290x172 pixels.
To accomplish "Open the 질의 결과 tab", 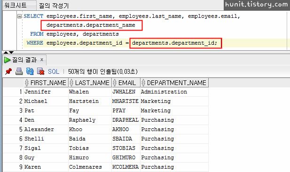I will (24, 60).
